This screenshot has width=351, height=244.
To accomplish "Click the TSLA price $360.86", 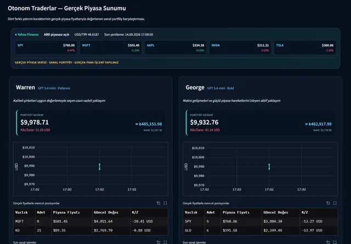I will click(327, 45).
